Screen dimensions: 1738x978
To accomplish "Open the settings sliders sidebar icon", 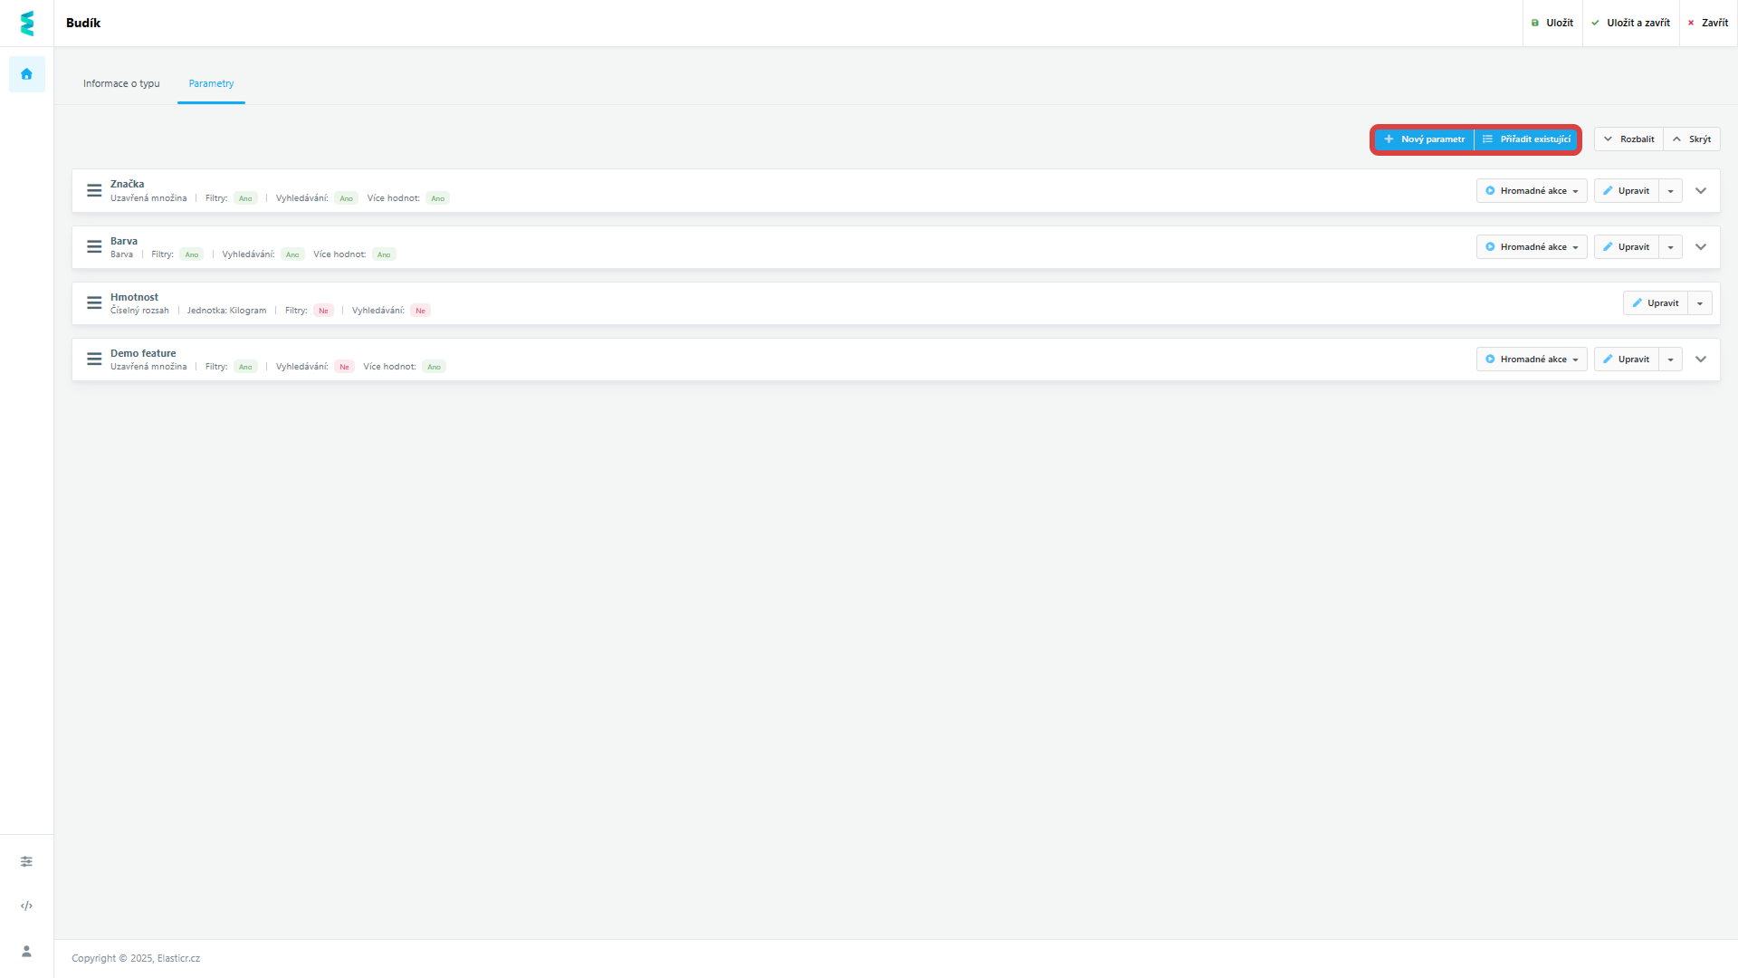I will pyautogui.click(x=26, y=861).
